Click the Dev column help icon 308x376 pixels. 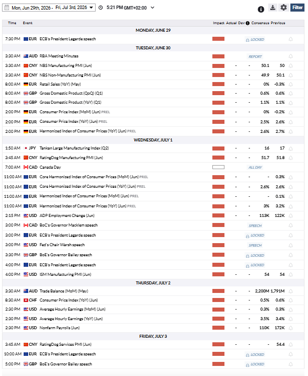coord(248,23)
